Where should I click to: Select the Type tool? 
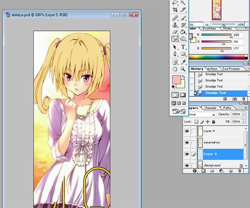click(183, 47)
